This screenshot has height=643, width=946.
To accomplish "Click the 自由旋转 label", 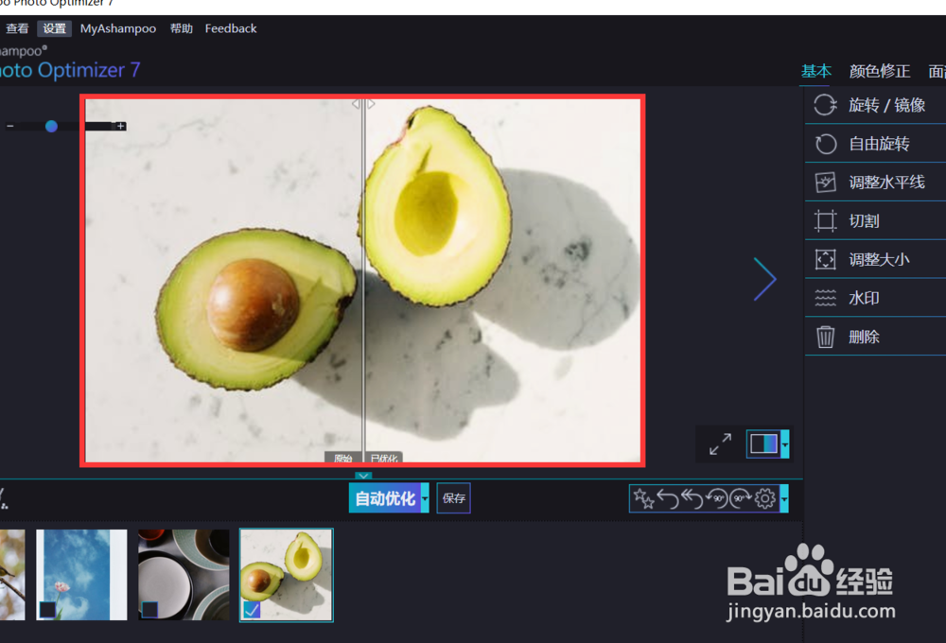I will [x=879, y=144].
